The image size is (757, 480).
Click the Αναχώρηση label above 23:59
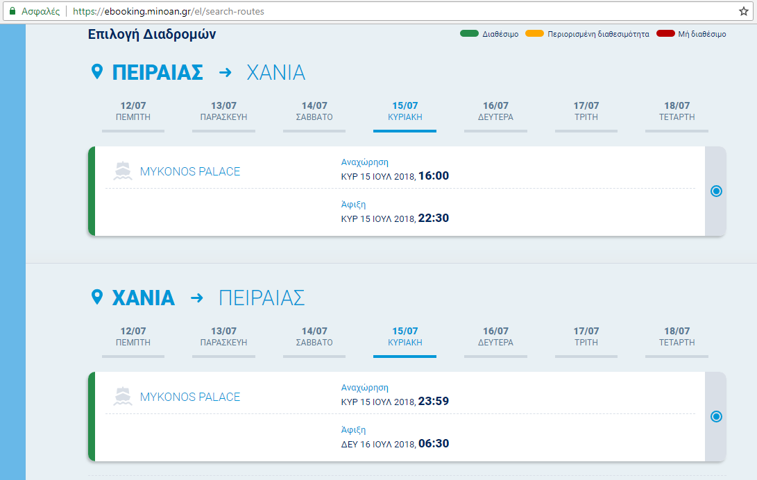364,387
